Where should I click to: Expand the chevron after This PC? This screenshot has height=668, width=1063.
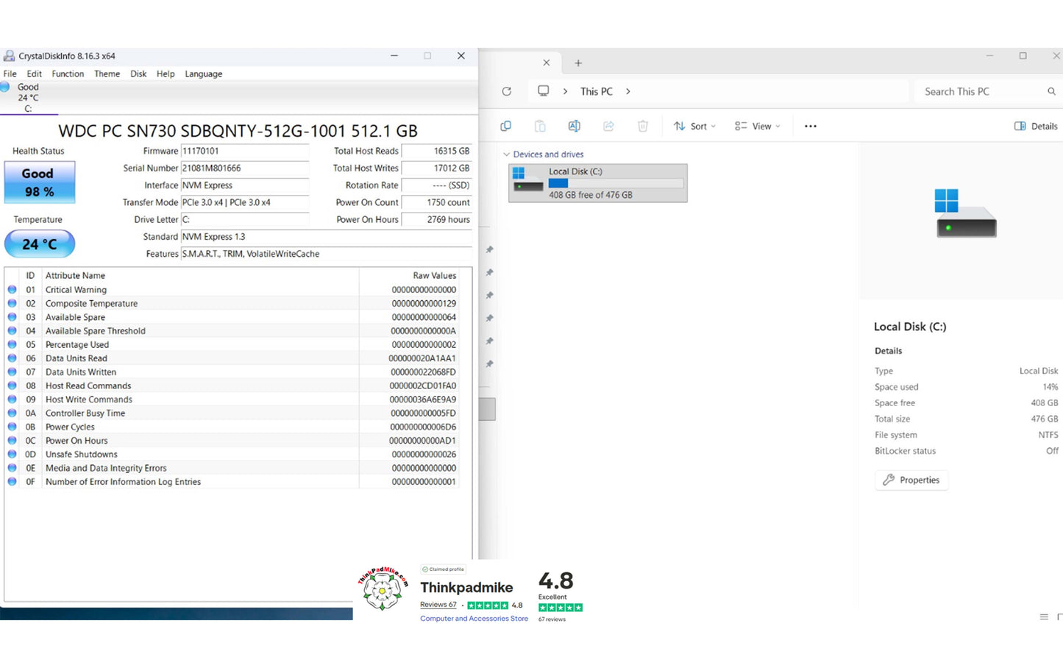[x=628, y=91]
